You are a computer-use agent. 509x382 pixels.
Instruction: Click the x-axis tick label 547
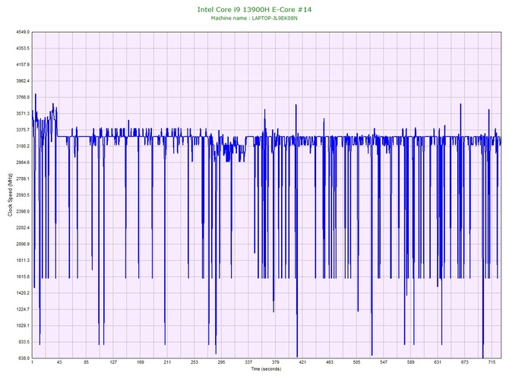point(384,362)
